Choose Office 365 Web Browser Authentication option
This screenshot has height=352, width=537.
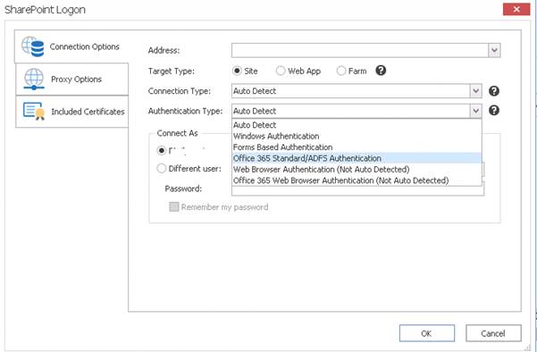click(x=357, y=180)
